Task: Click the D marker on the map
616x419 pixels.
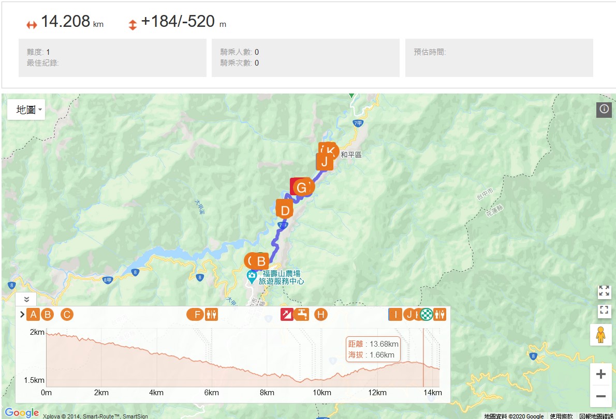Action: [285, 210]
